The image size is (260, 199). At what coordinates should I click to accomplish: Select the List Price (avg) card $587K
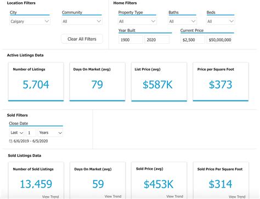pos(159,82)
